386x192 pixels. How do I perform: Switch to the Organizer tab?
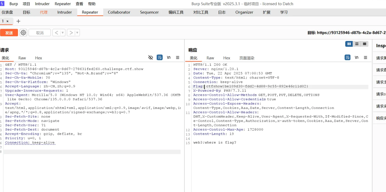(244, 12)
